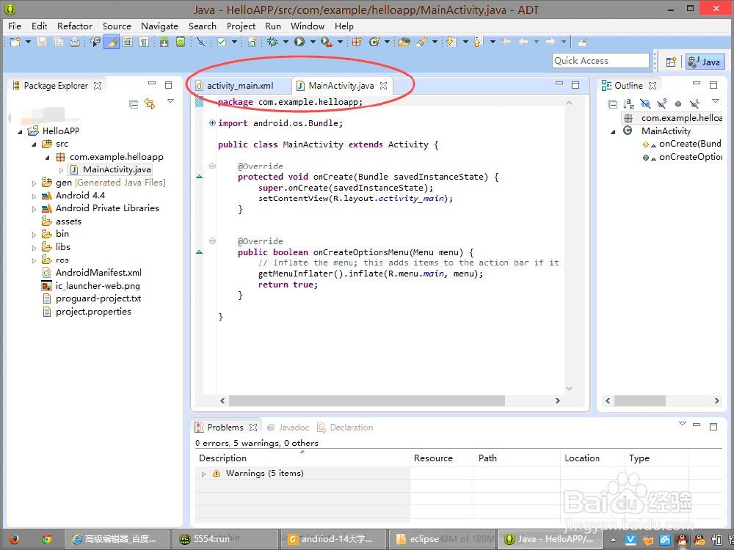This screenshot has height=550, width=734.
Task: Toggle Hide Fields in Outline
Action: pos(645,104)
